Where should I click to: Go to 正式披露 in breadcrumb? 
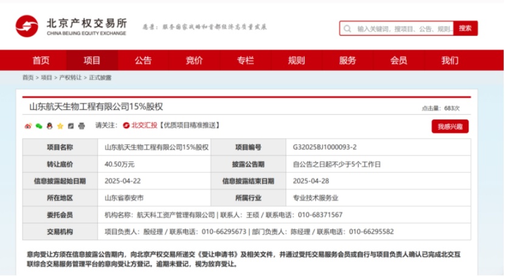(x=100, y=78)
